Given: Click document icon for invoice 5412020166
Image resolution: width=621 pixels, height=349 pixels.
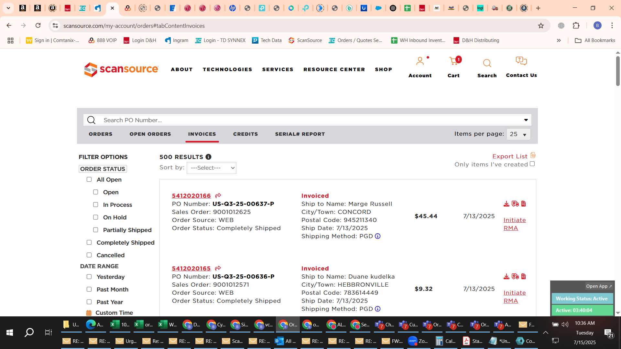Looking at the screenshot, I should point(524,204).
